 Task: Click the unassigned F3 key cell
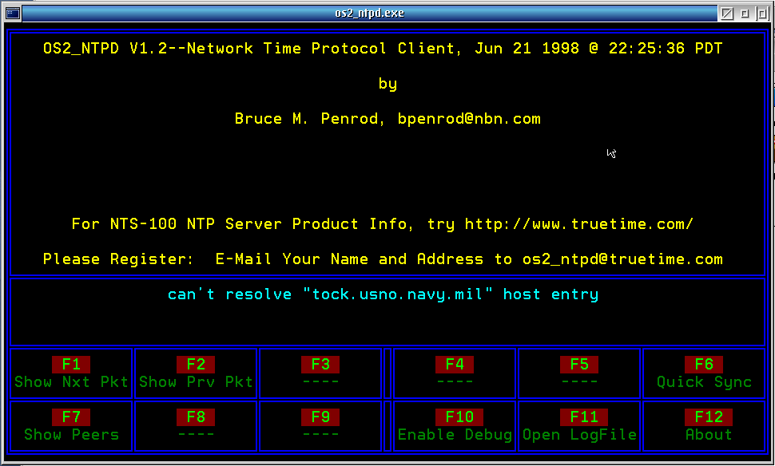pos(320,373)
